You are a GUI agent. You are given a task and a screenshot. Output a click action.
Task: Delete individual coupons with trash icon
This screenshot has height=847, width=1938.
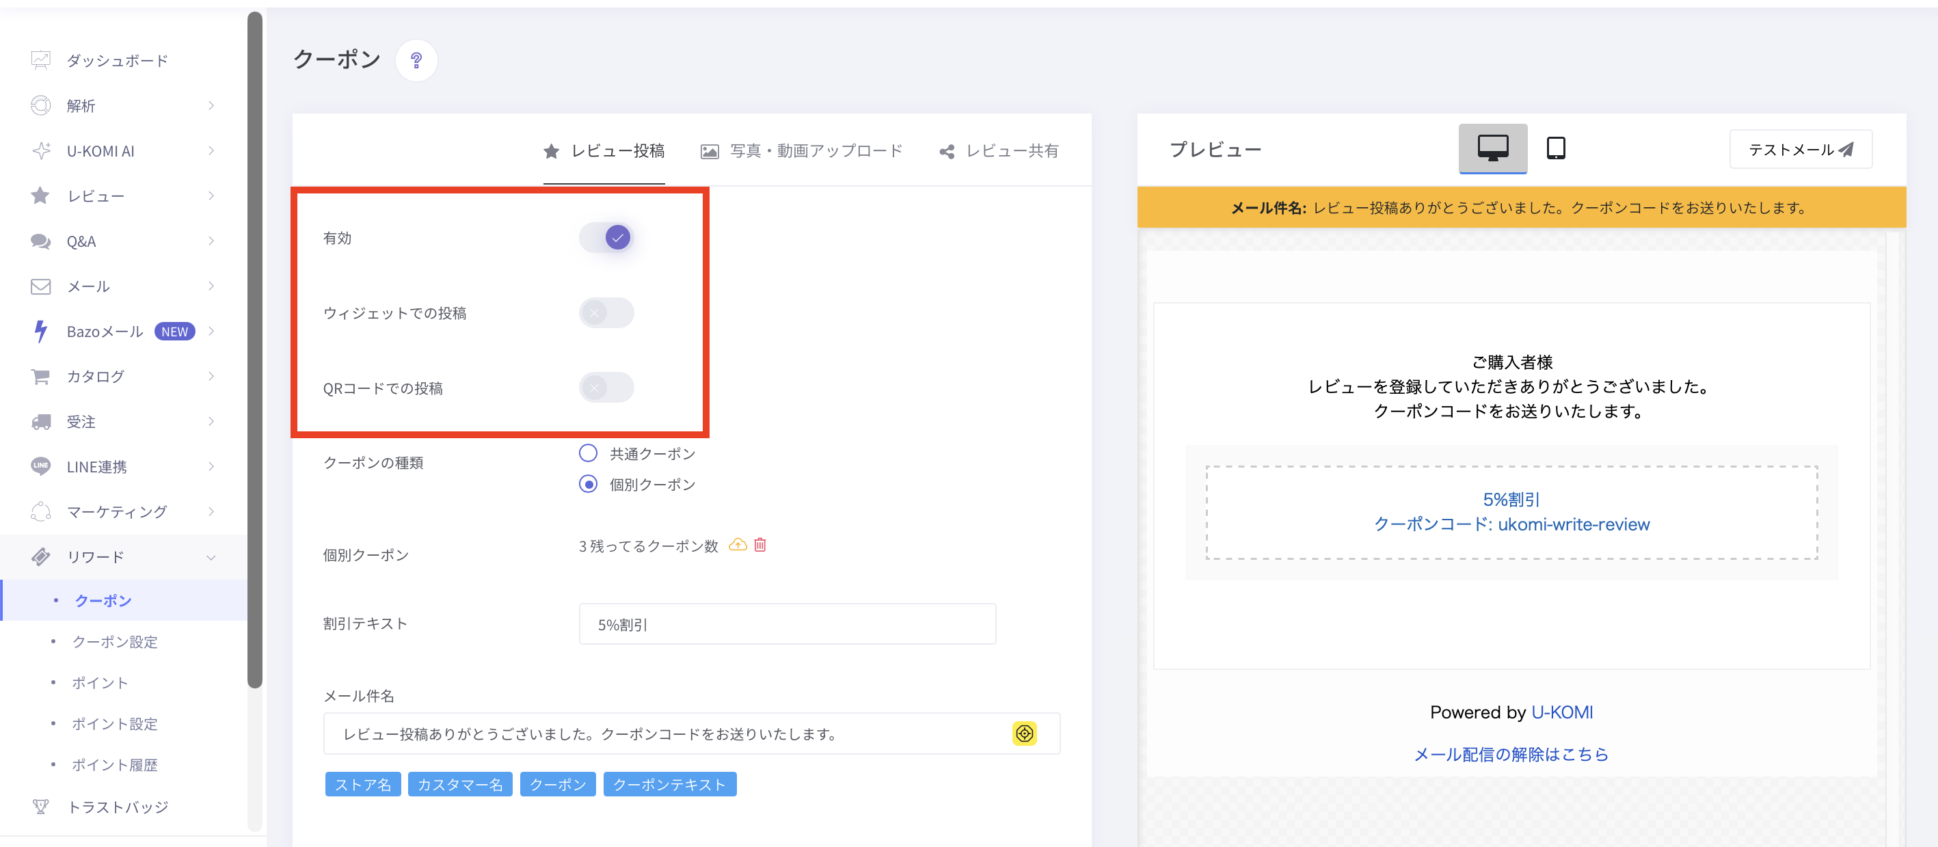pos(760,545)
